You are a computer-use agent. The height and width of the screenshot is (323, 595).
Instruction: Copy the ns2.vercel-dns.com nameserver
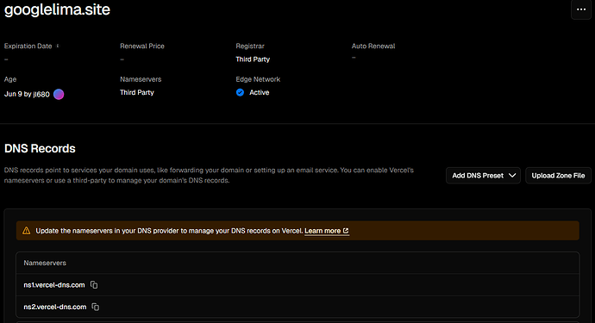(x=95, y=307)
